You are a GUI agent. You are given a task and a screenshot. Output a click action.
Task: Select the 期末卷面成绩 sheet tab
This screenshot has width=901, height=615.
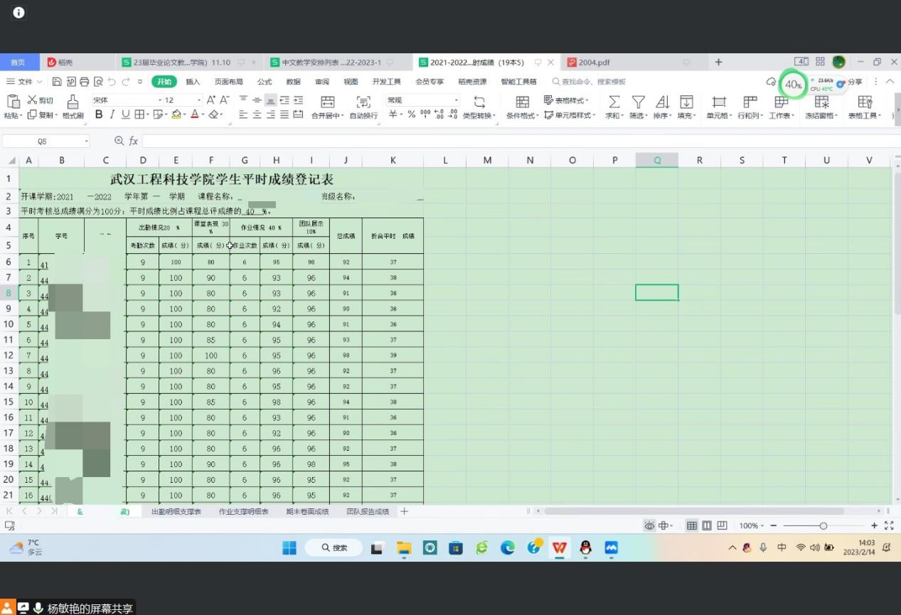pyautogui.click(x=307, y=512)
